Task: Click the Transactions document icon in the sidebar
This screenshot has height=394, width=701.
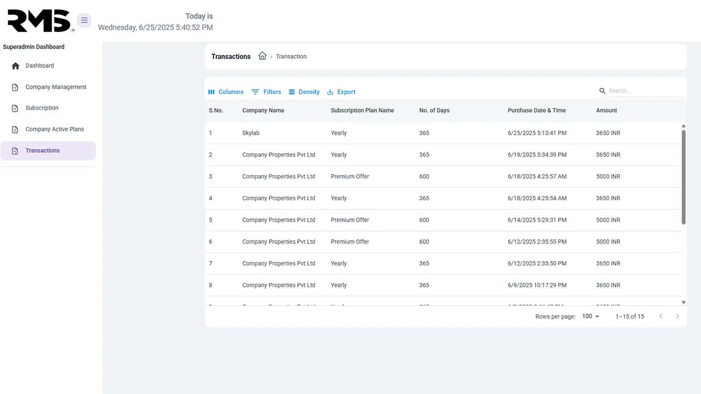Action: (15, 151)
